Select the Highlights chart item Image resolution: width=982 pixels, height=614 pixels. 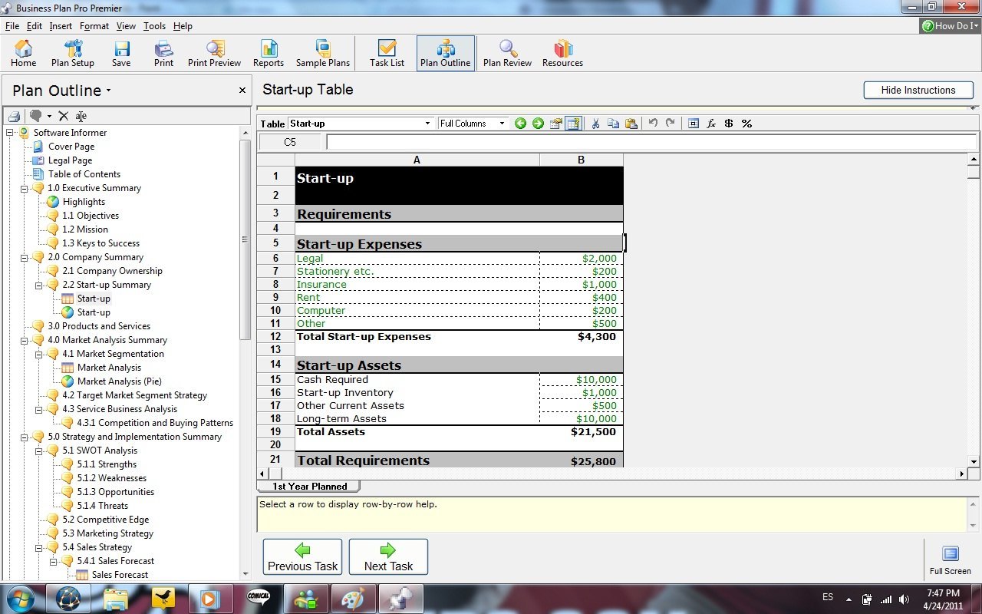pyautogui.click(x=84, y=202)
